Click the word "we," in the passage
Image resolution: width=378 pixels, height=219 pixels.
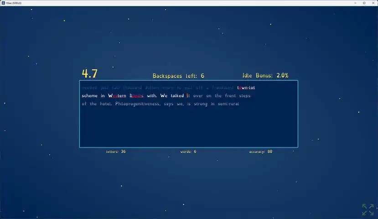(x=180, y=104)
